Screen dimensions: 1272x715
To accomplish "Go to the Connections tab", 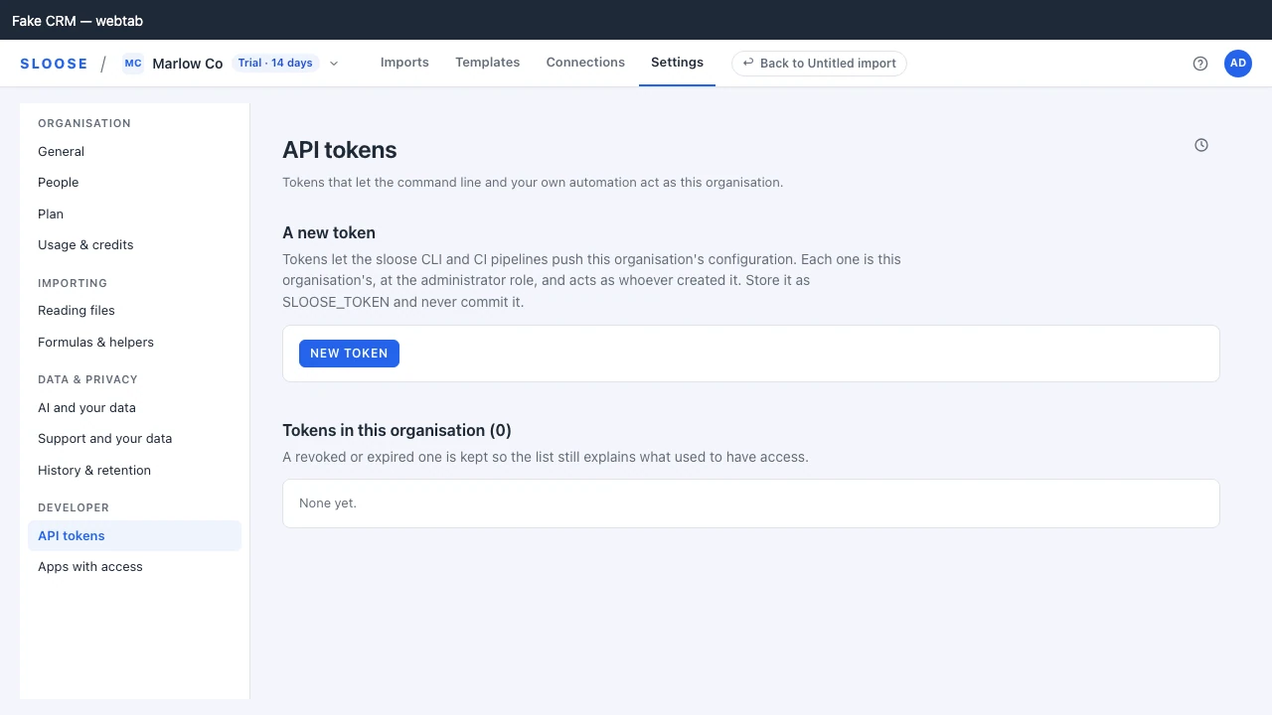I will point(585,63).
